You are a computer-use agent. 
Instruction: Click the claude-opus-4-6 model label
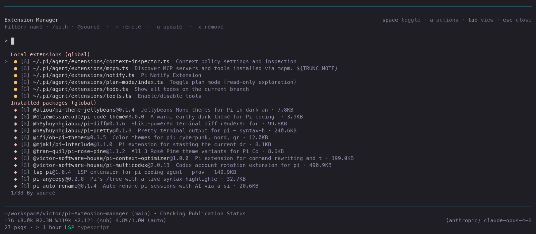pos(508,221)
